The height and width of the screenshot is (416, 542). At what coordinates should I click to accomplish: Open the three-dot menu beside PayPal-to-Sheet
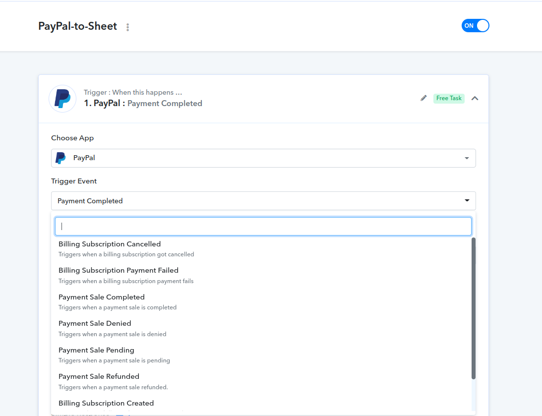[x=127, y=27]
